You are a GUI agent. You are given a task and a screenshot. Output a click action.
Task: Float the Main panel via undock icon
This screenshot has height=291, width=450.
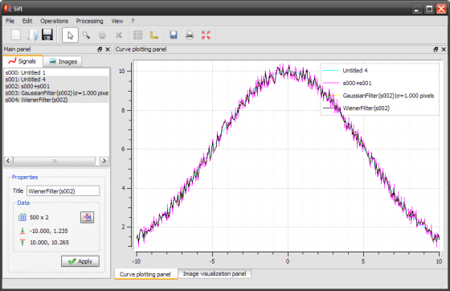click(x=100, y=49)
